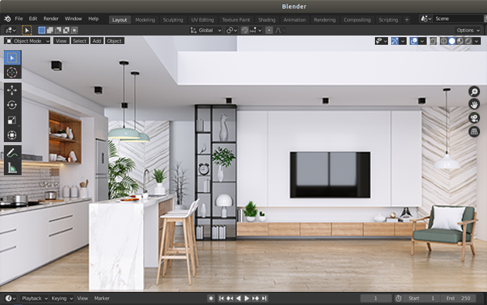The height and width of the screenshot is (305, 487).
Task: Click the zoom magnifier viewport icon
Action: point(474,92)
